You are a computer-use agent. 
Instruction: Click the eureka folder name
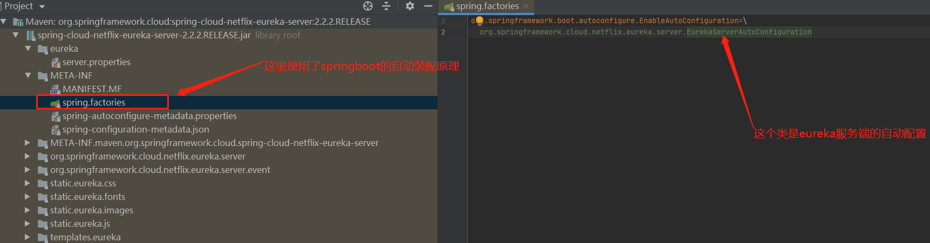click(64, 48)
